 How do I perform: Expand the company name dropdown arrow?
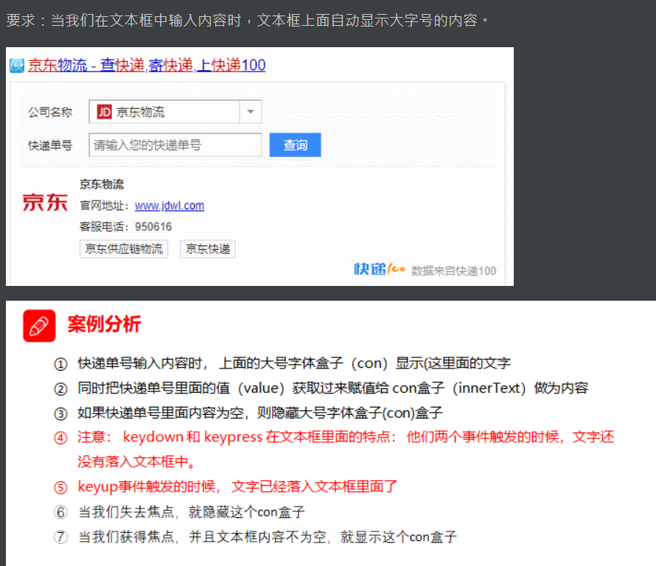(x=250, y=112)
